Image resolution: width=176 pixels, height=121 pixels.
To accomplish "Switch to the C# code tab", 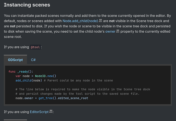I will (x=33, y=60).
